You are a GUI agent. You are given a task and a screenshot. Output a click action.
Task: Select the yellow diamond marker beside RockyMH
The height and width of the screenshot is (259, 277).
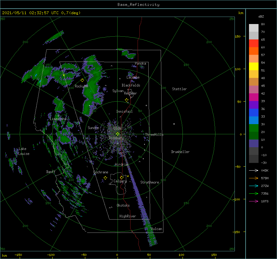tap(82, 80)
